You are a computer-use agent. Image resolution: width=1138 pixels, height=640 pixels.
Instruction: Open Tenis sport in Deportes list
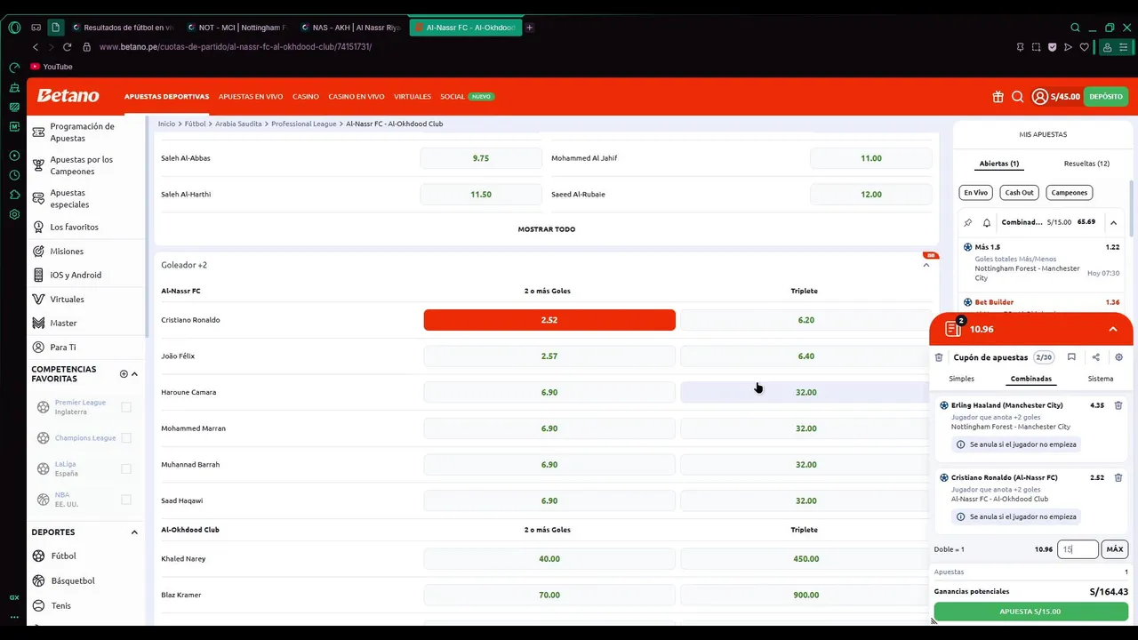[x=60, y=606]
